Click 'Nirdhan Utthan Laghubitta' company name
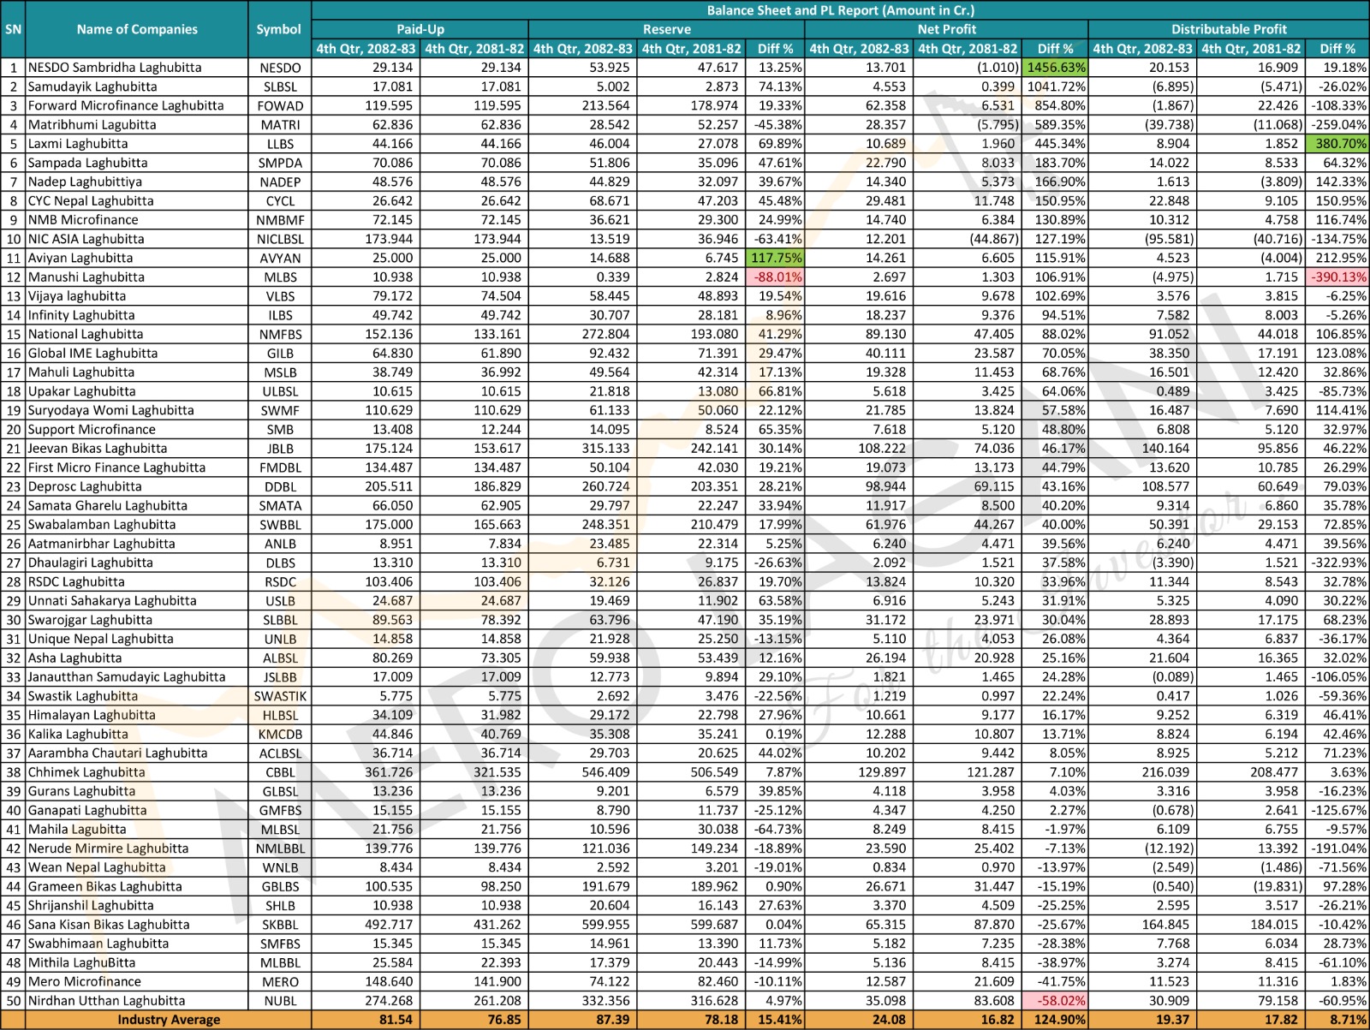 [x=106, y=1000]
